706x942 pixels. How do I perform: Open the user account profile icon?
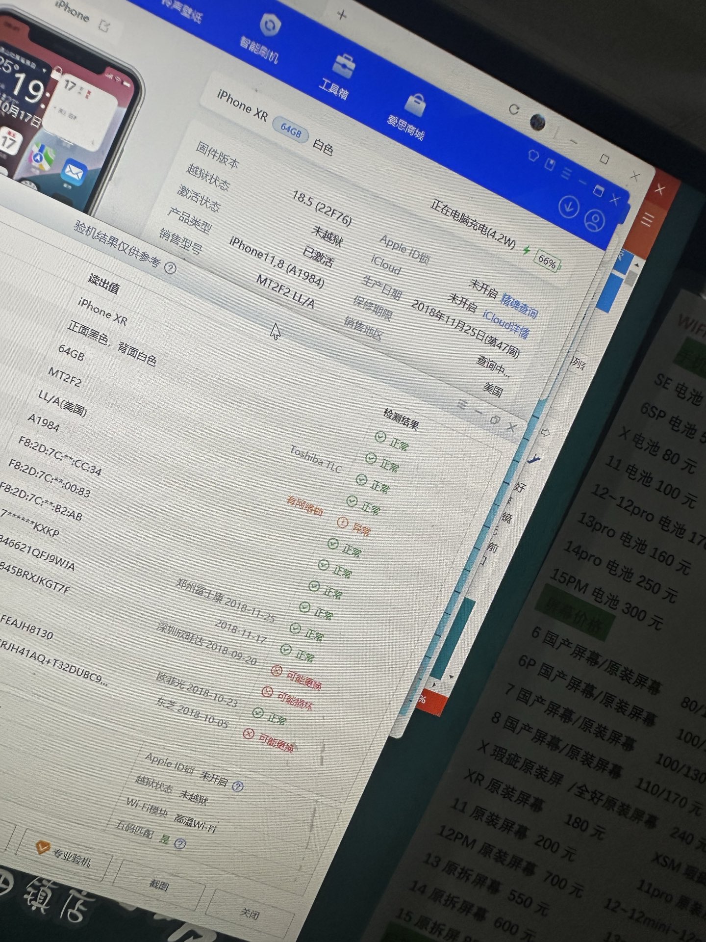point(594,220)
